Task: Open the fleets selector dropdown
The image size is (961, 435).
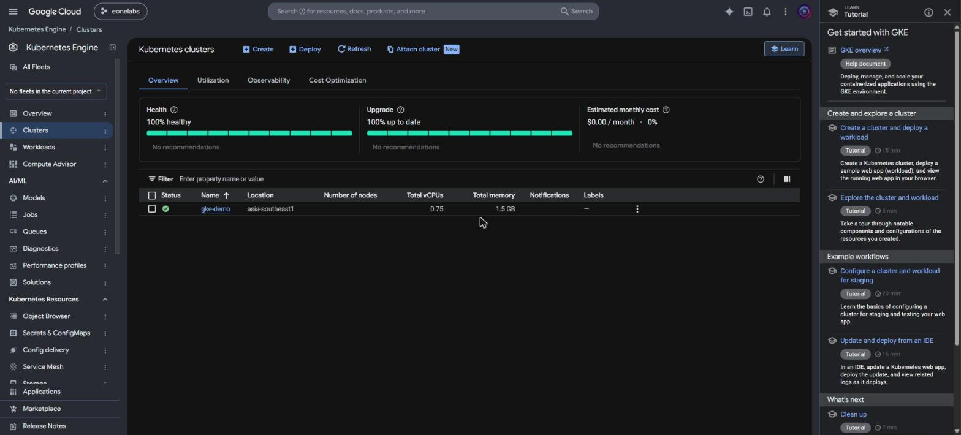Action: pos(56,91)
